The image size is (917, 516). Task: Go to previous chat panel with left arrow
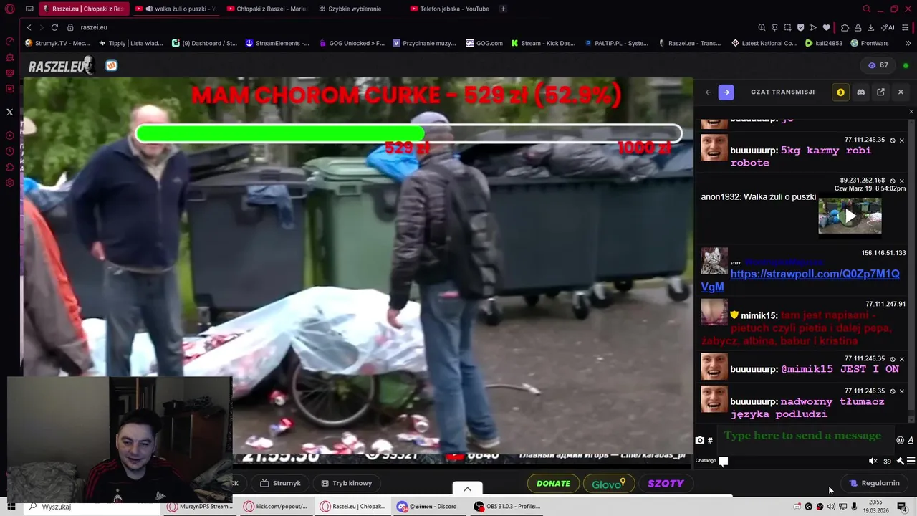(708, 92)
